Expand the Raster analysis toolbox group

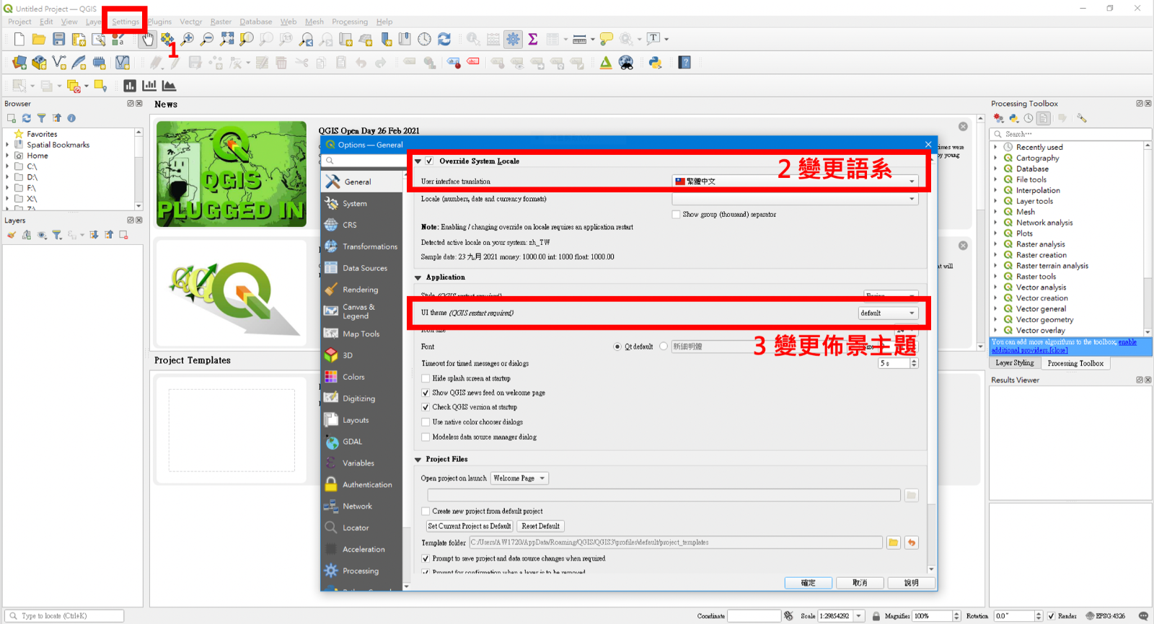coord(996,244)
